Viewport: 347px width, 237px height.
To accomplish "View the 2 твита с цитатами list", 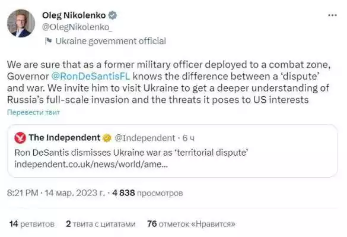I will 101,224.
